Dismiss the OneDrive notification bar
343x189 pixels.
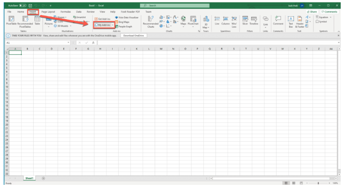[x=338, y=35]
